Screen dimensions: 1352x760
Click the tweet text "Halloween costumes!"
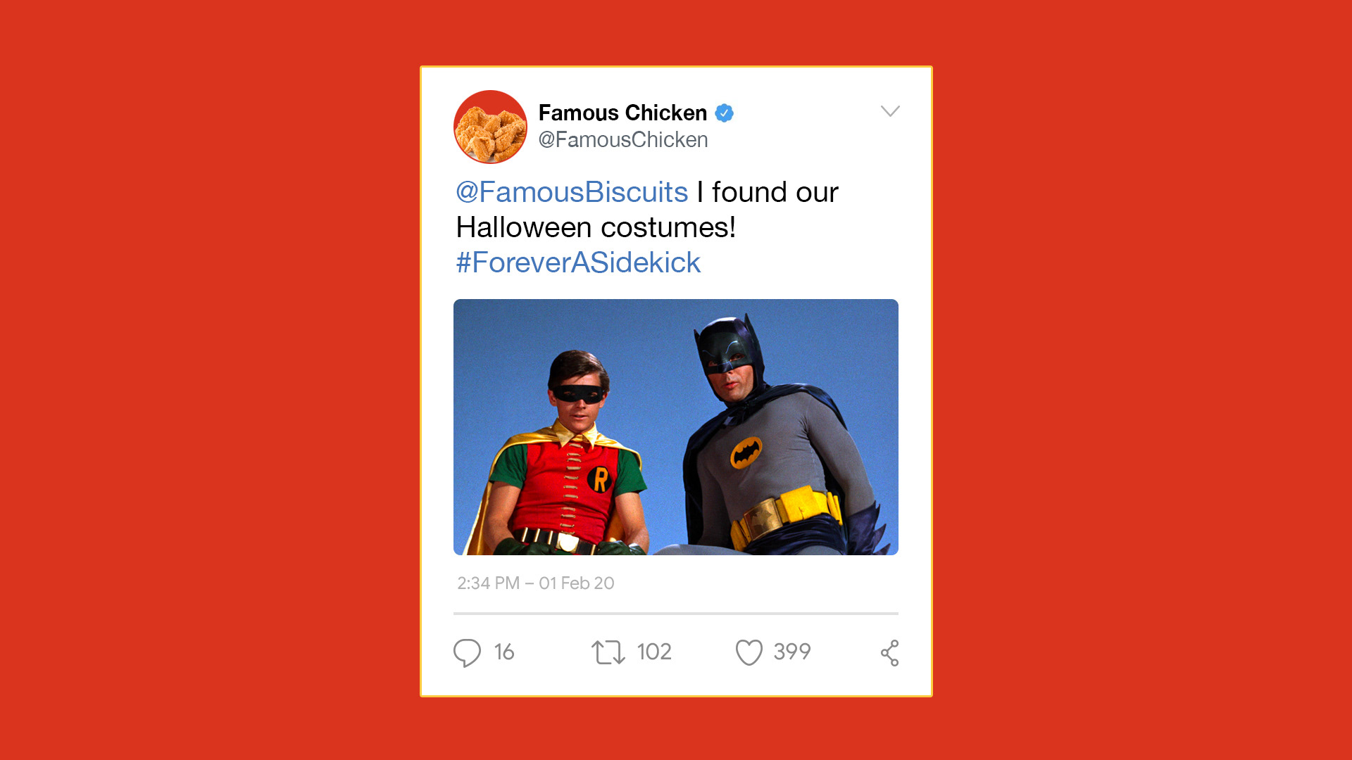point(596,227)
